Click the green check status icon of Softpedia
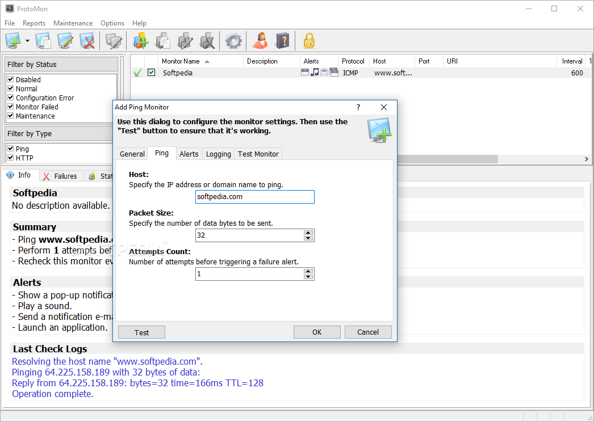The width and height of the screenshot is (594, 422). 138,73
